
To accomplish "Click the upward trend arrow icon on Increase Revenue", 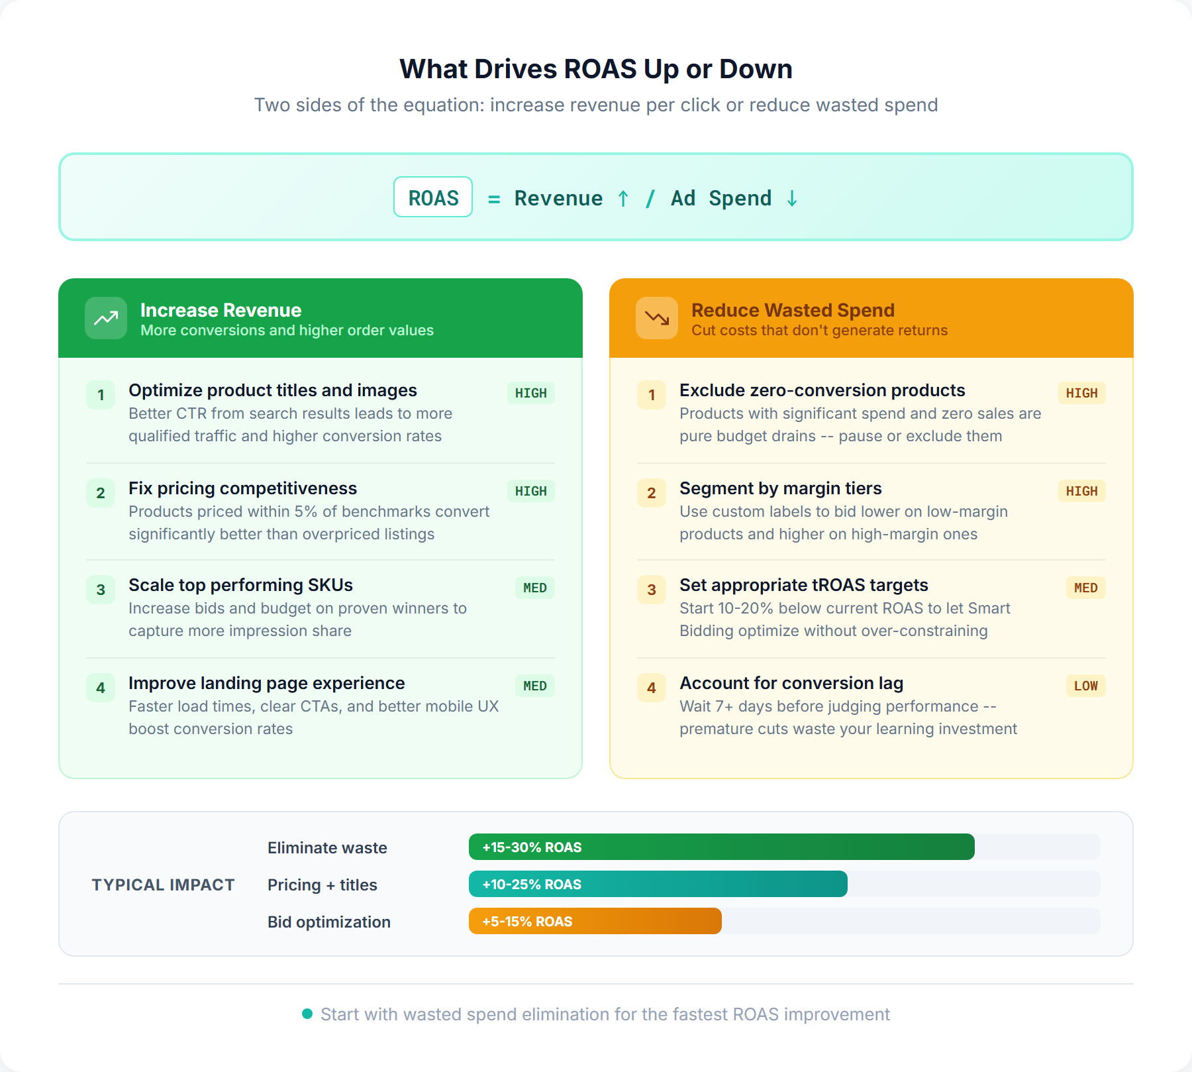I will (105, 318).
